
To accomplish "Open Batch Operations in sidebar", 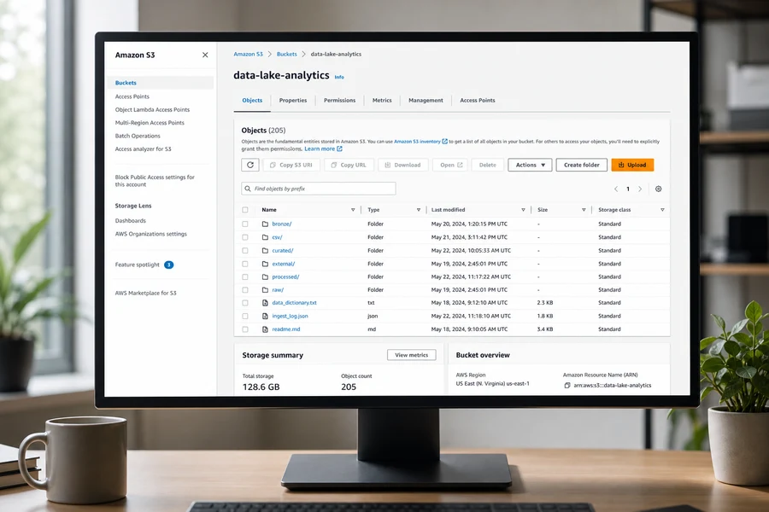I will point(138,136).
